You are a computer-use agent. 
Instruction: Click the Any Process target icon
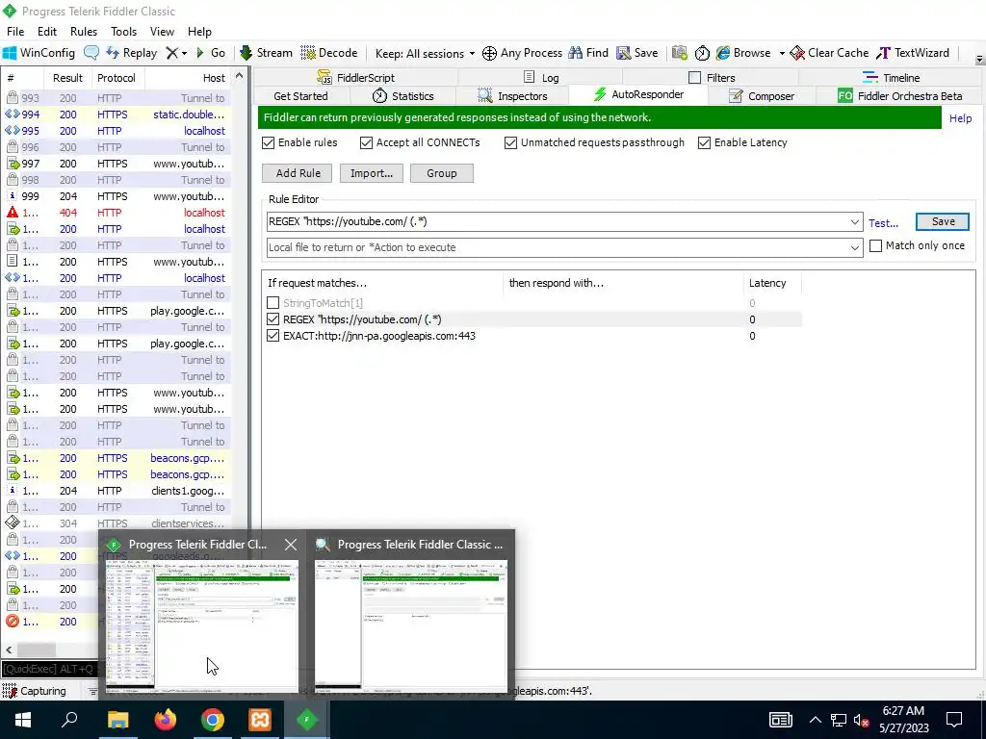[x=489, y=54]
